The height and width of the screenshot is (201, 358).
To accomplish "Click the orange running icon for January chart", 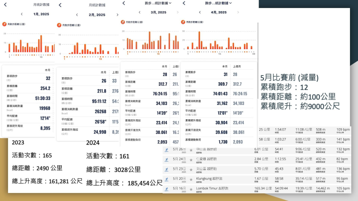I will (5, 23).
